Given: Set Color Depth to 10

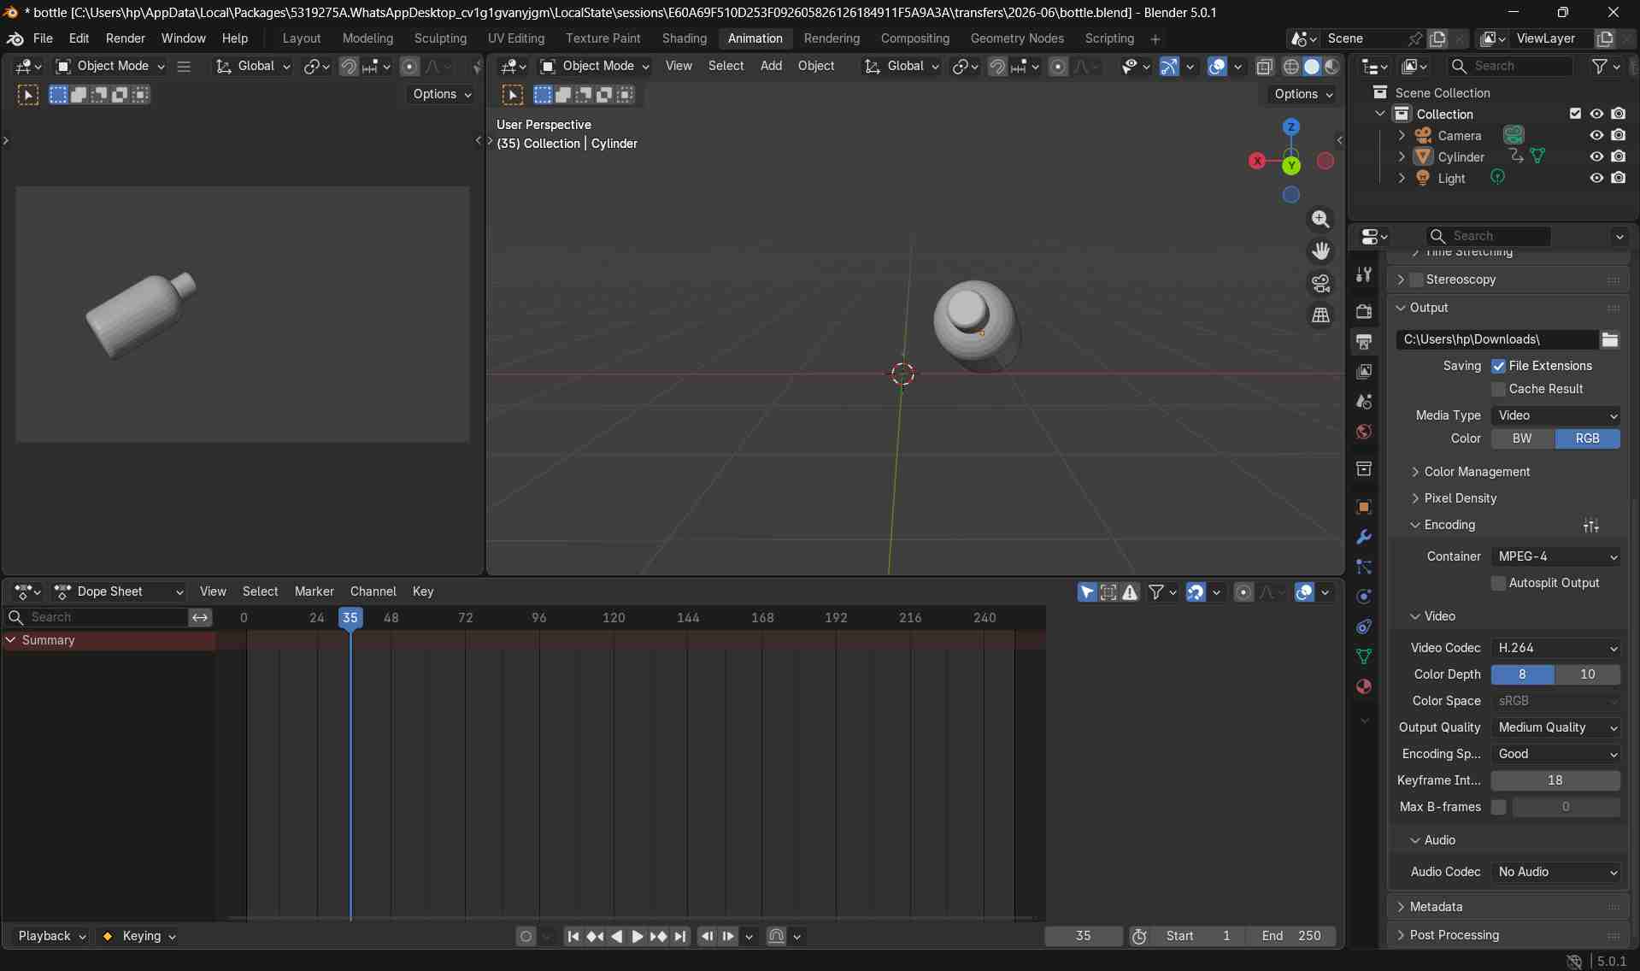Looking at the screenshot, I should click(x=1588, y=674).
